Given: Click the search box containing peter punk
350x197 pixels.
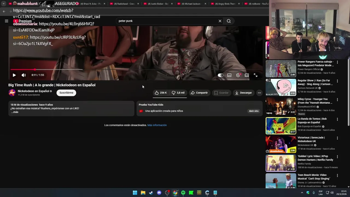Looking at the screenshot, I should coord(167,21).
